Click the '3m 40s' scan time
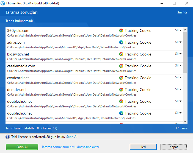The image size is (193, 153). coord(182,12)
